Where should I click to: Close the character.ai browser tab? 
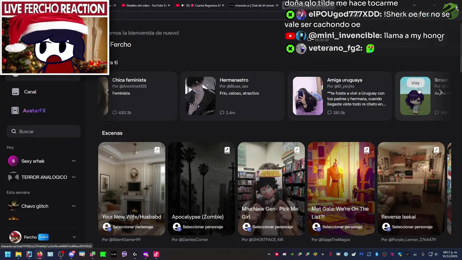(x=277, y=5)
